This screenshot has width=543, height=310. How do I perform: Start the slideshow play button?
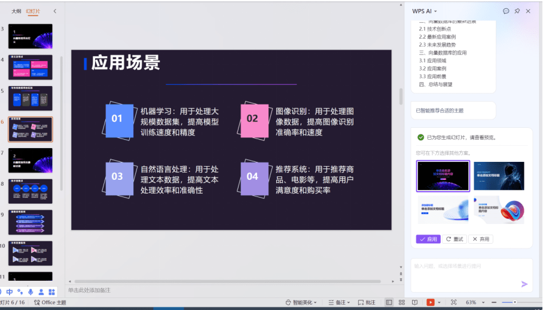tap(431, 302)
